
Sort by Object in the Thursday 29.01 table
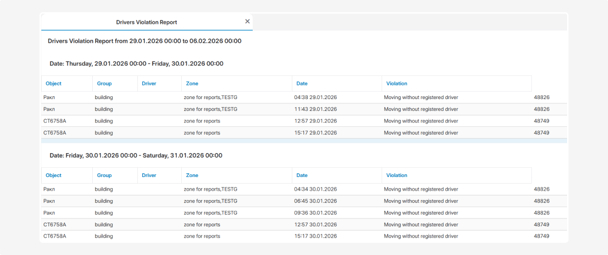54,84
